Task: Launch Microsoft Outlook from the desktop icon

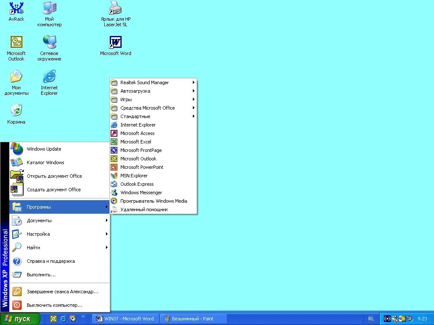Action: click(16, 48)
